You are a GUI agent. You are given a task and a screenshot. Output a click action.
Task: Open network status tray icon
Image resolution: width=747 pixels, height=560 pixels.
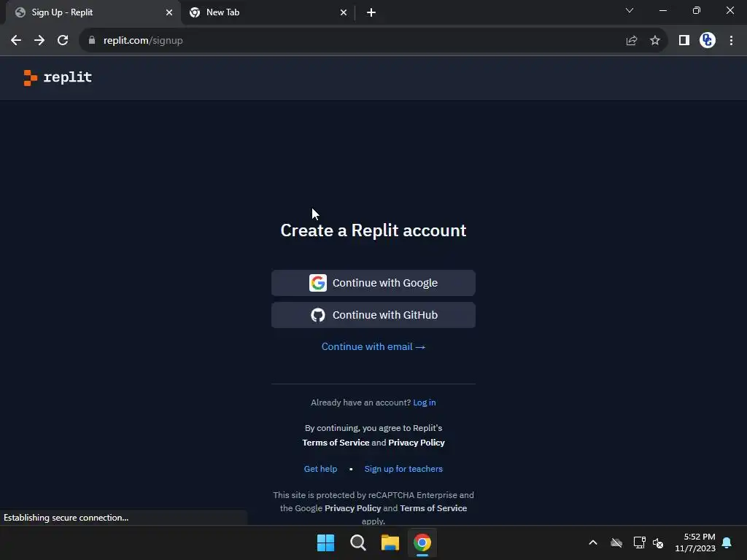639,542
